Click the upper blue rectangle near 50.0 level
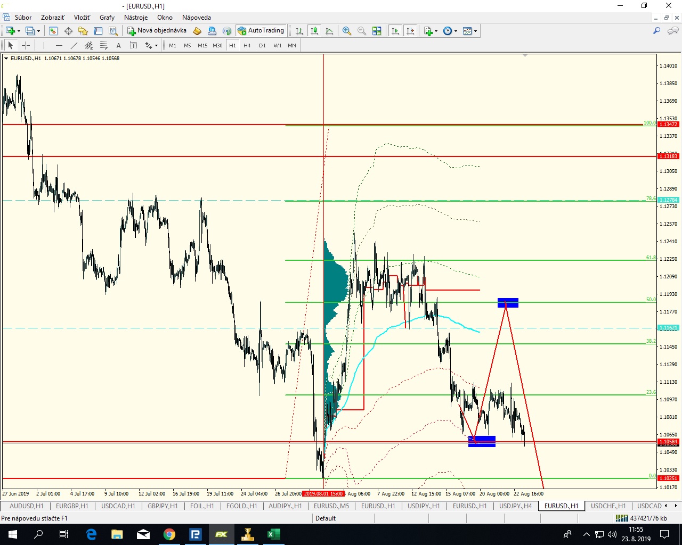 click(x=508, y=303)
